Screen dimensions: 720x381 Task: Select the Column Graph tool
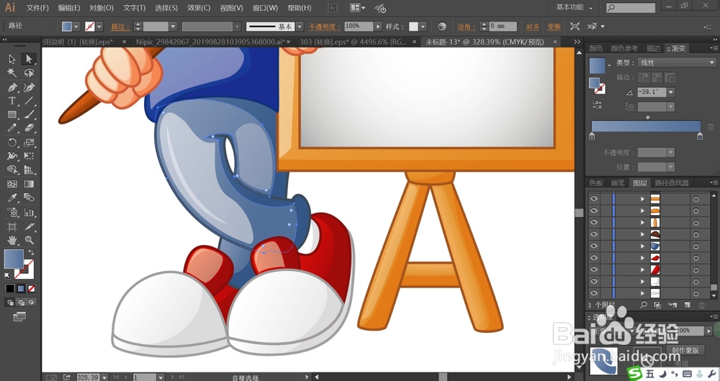click(29, 212)
